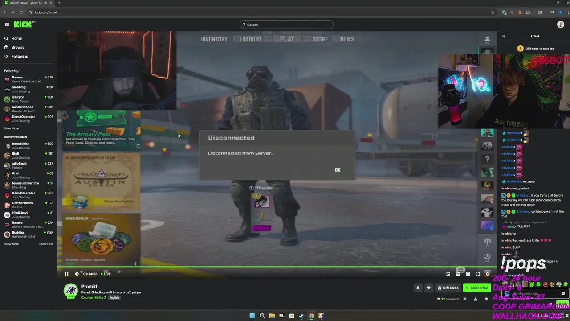Image resolution: width=570 pixels, height=321 pixels.
Task: Bookmark this page with star
Action: (493, 12)
